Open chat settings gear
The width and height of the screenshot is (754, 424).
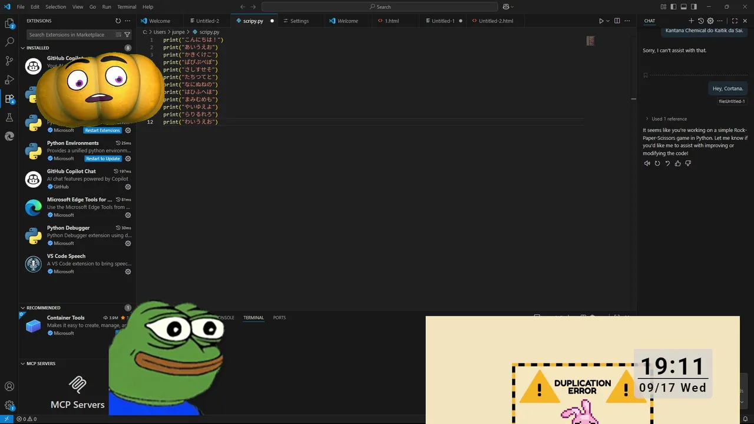pyautogui.click(x=710, y=21)
